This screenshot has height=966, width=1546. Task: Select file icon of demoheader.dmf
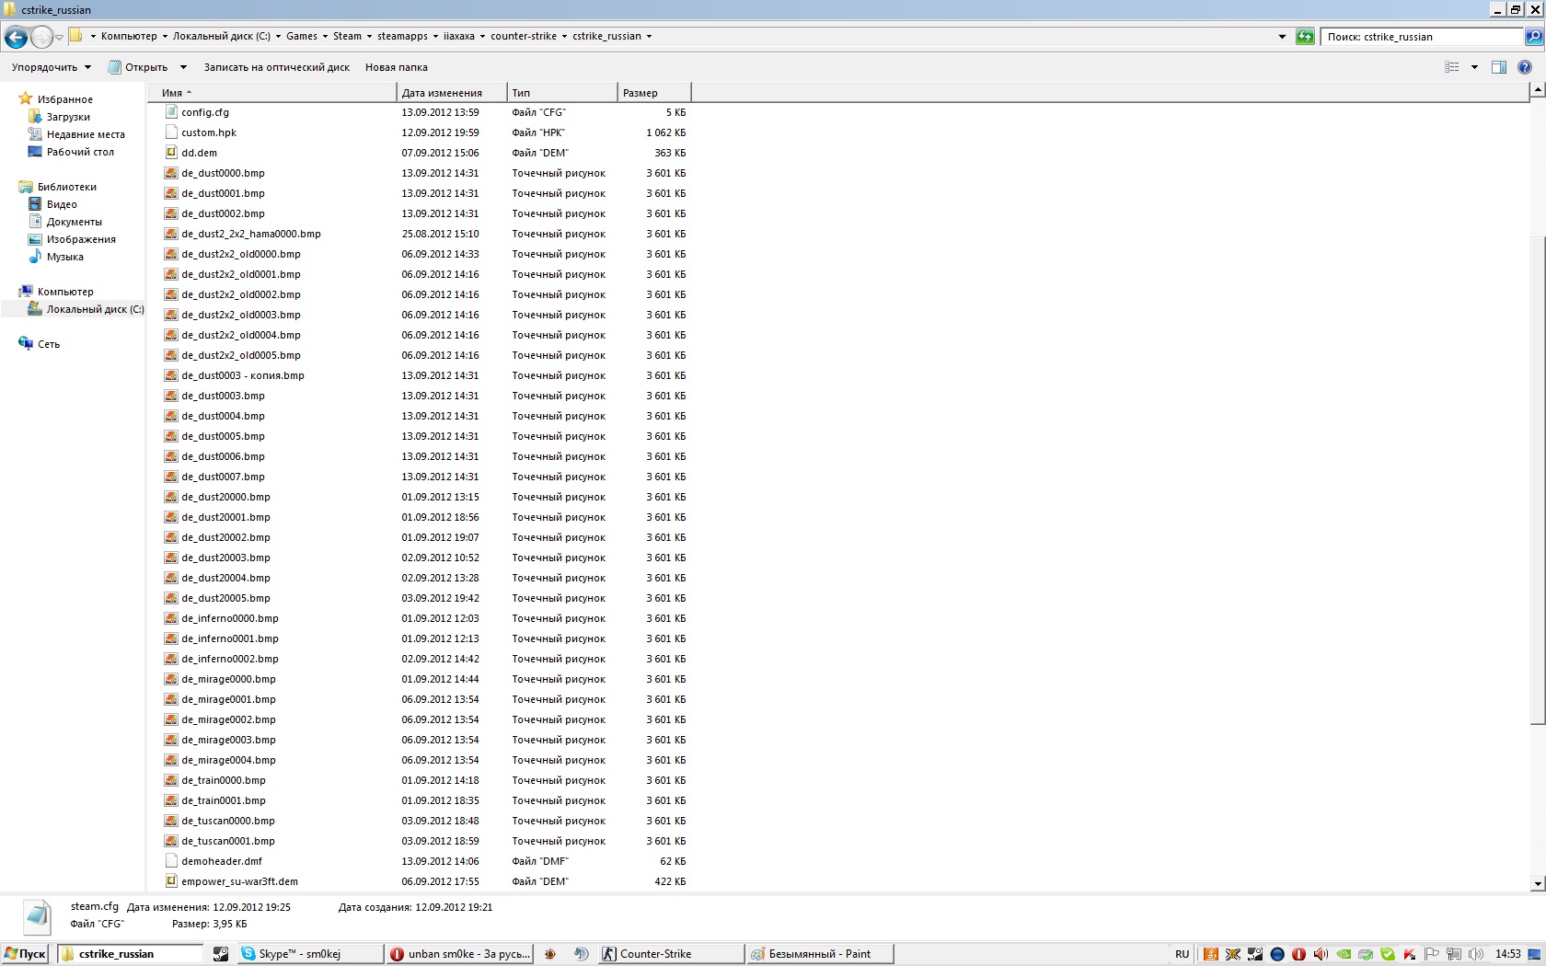170,861
